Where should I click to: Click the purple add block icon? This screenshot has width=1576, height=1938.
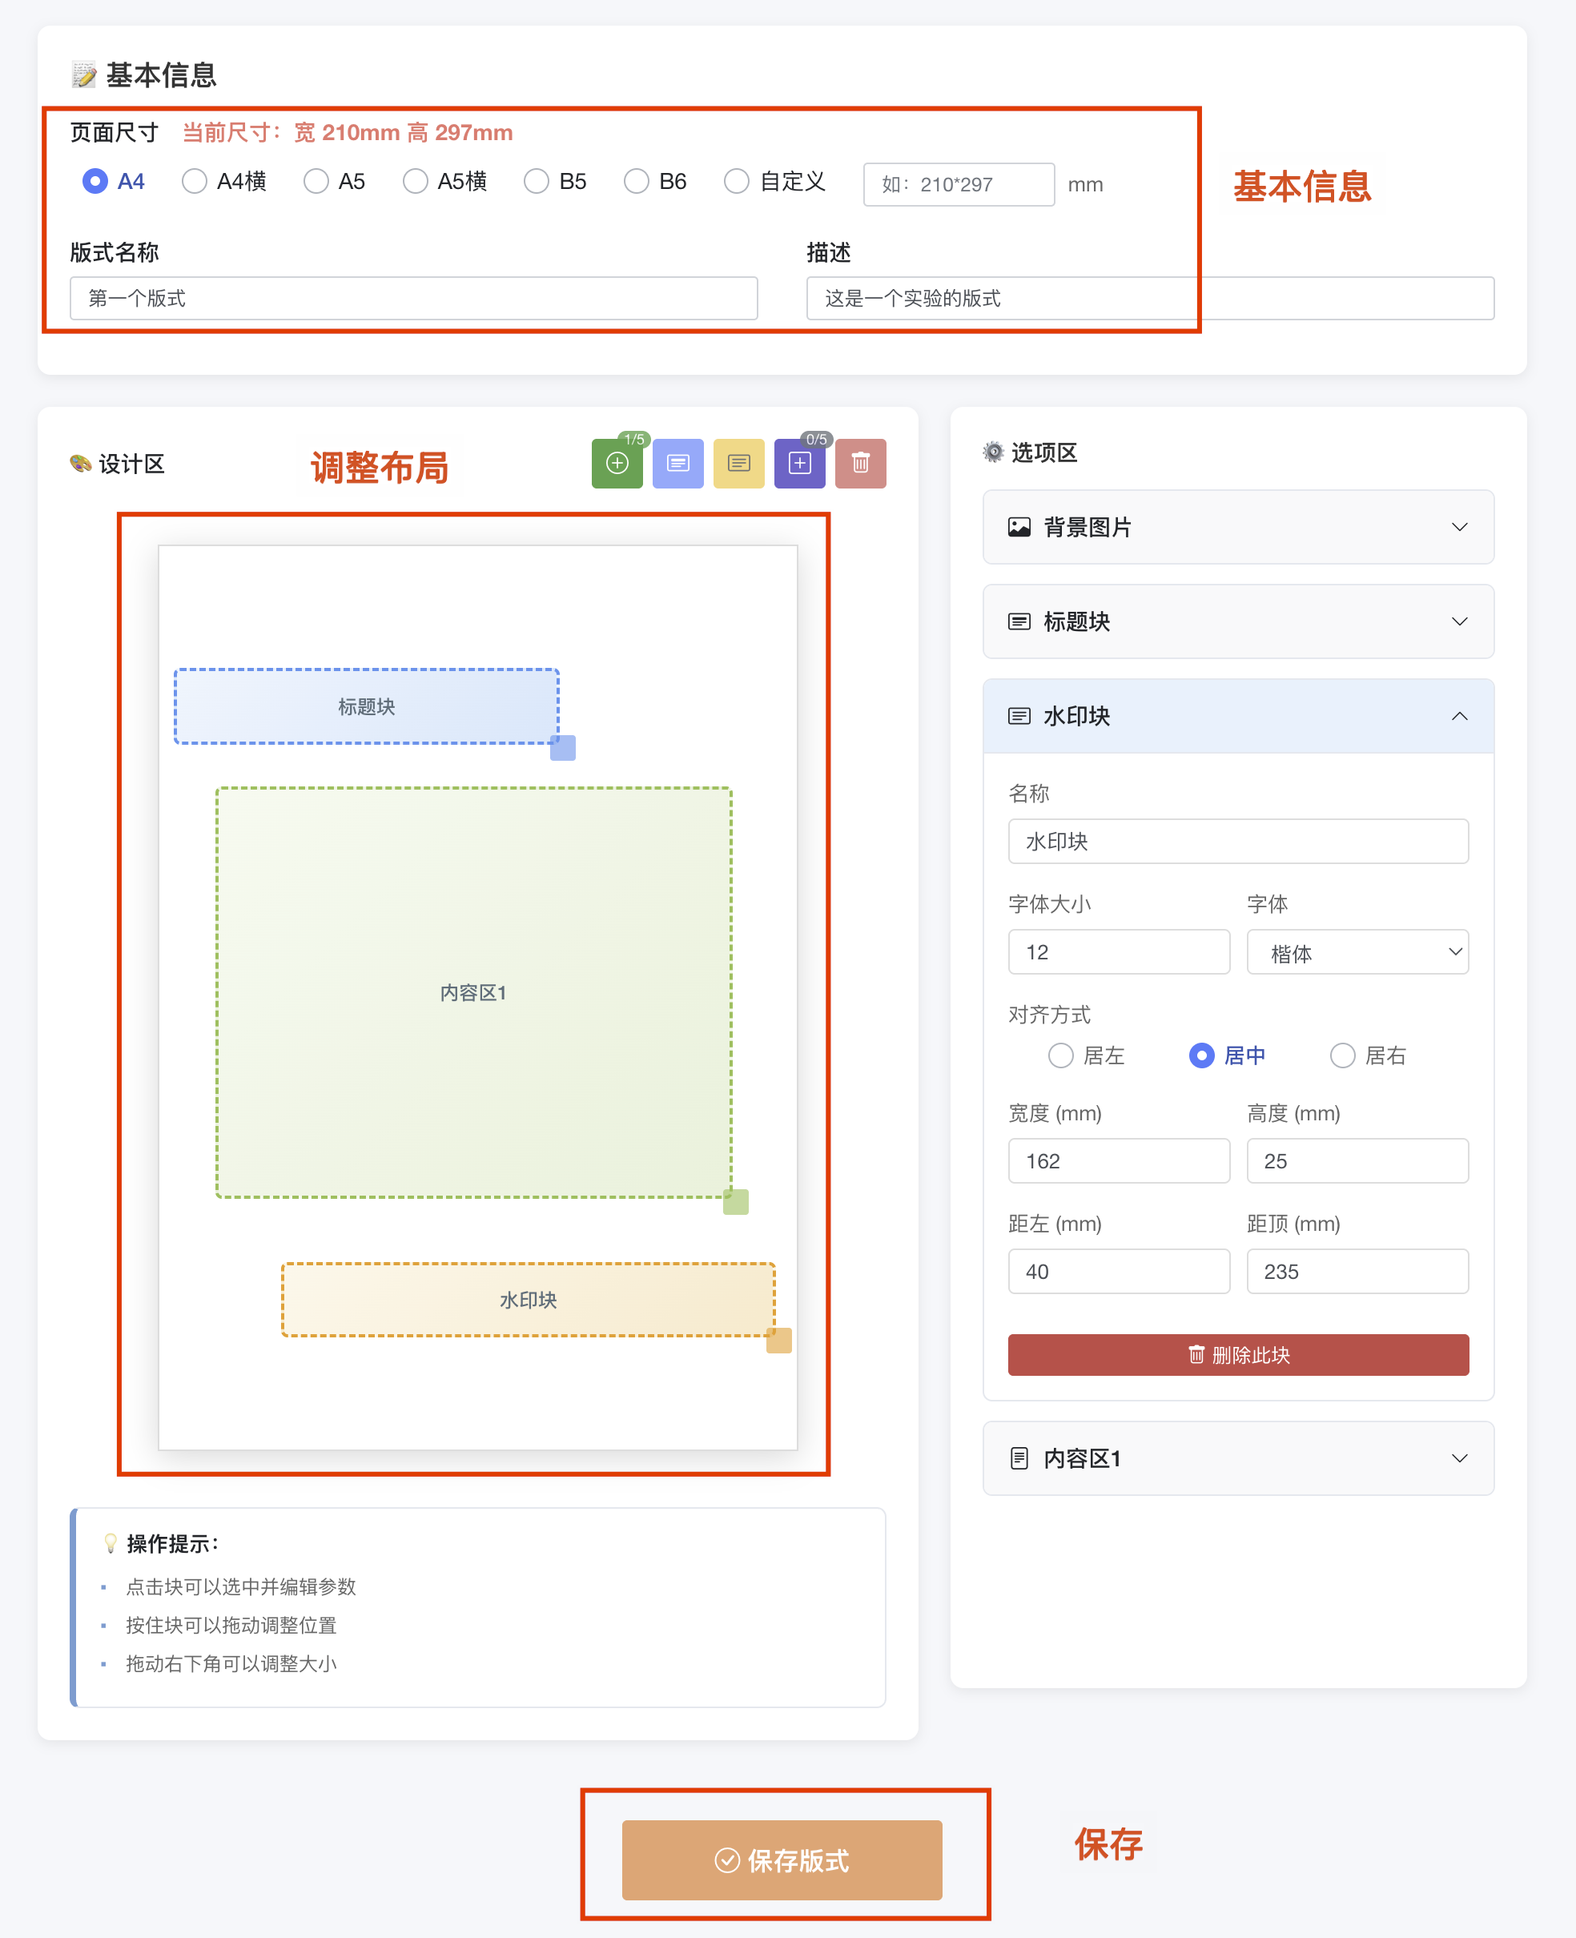click(x=799, y=463)
